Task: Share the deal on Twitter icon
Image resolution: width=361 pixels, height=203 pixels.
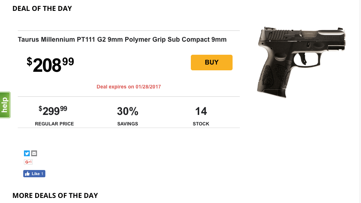Action: pyautogui.click(x=27, y=153)
